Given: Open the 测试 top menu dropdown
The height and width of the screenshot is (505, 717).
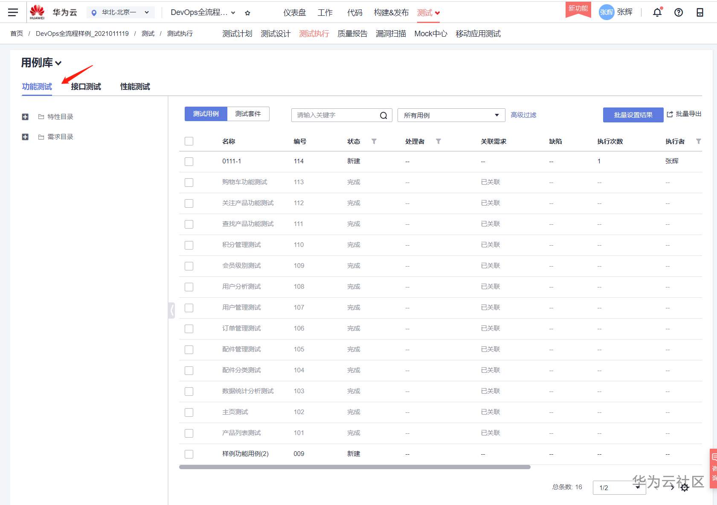Looking at the screenshot, I should [428, 13].
